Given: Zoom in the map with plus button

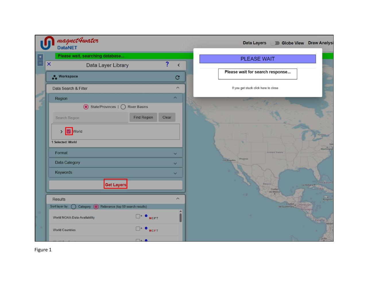Looking at the screenshot, I should (x=40, y=57).
